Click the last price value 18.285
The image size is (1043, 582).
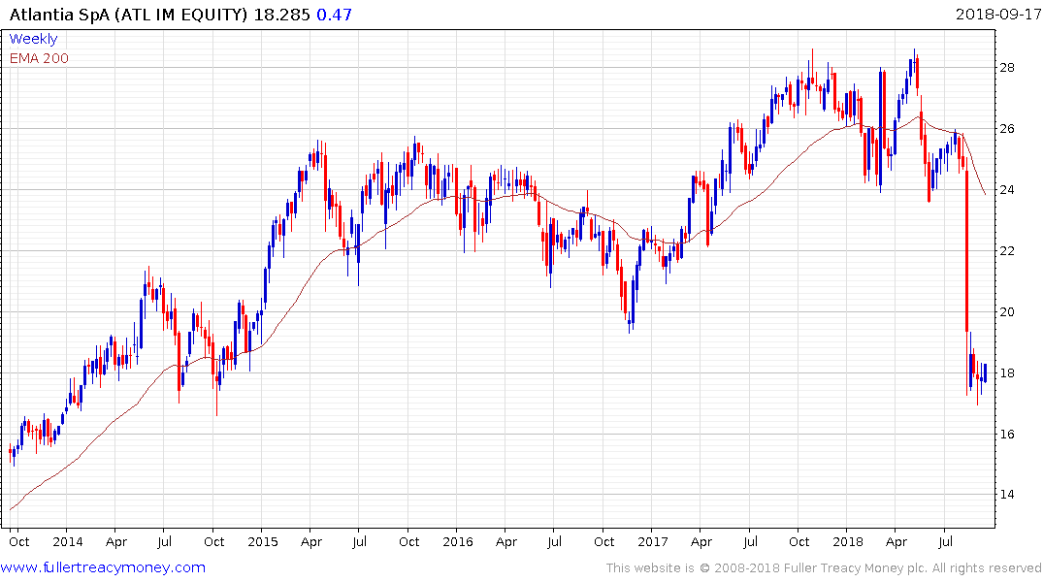282,15
